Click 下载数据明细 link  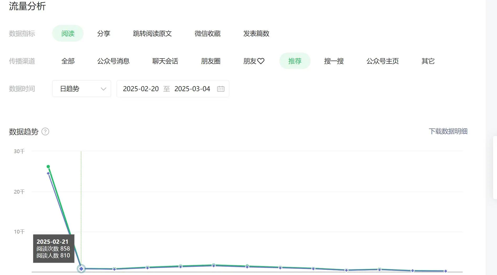[x=448, y=131]
